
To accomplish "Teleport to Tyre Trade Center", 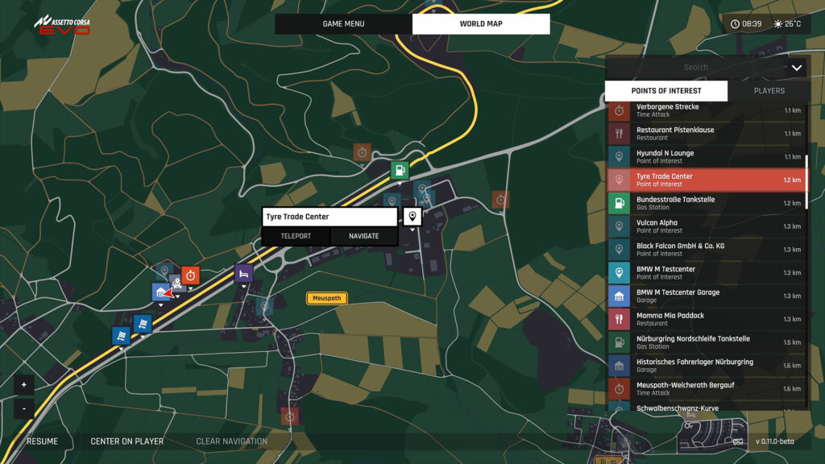I will point(296,236).
